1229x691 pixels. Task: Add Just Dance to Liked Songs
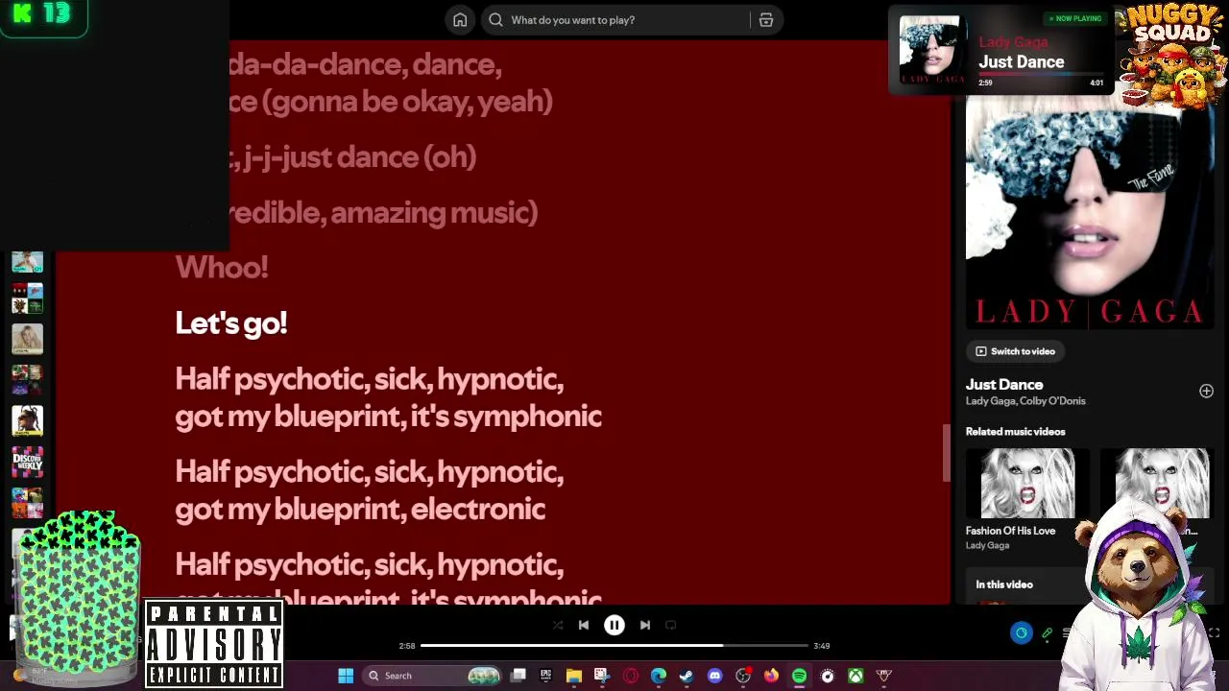(1206, 391)
